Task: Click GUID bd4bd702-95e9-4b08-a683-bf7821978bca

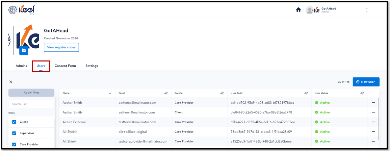Action: point(262,102)
